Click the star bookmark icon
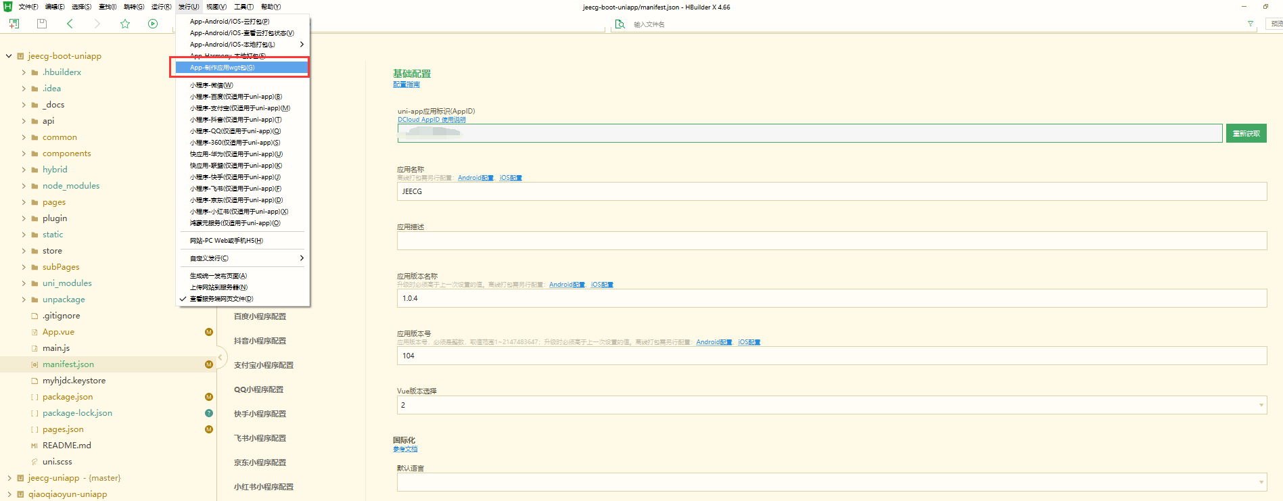The width and height of the screenshot is (1283, 501). (125, 24)
